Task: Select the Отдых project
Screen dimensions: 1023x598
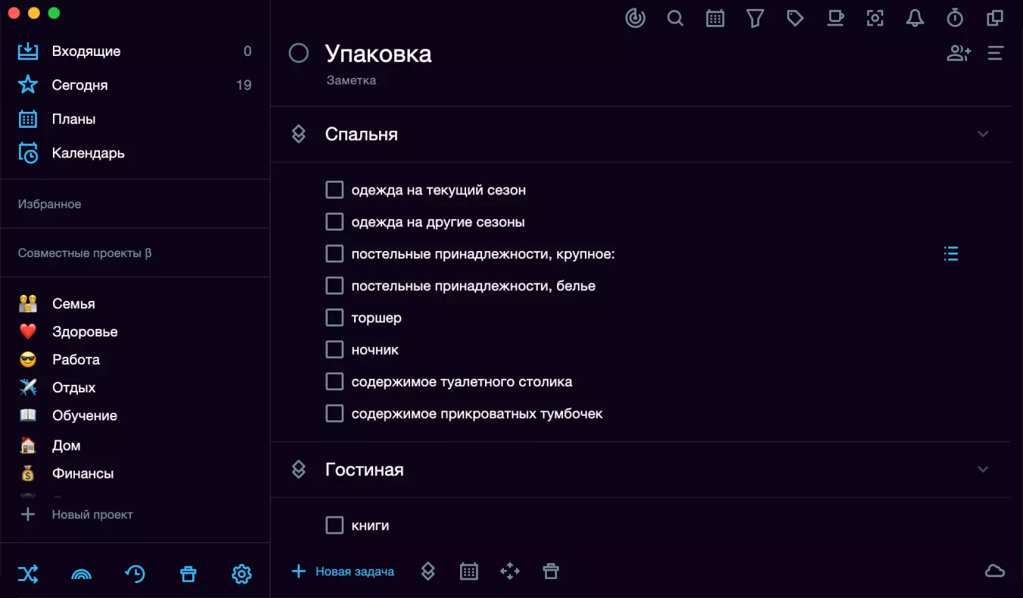Action: [x=135, y=387]
